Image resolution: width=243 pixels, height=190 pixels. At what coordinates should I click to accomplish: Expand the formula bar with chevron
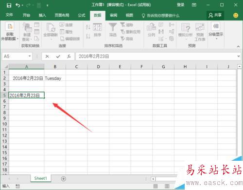239,56
